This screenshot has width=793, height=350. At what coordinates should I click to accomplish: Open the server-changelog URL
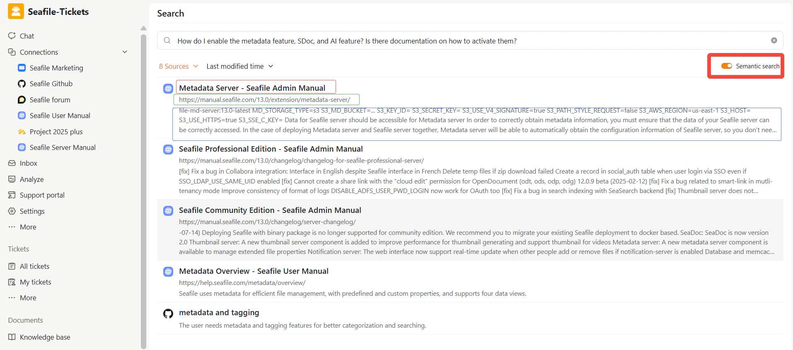pos(267,222)
